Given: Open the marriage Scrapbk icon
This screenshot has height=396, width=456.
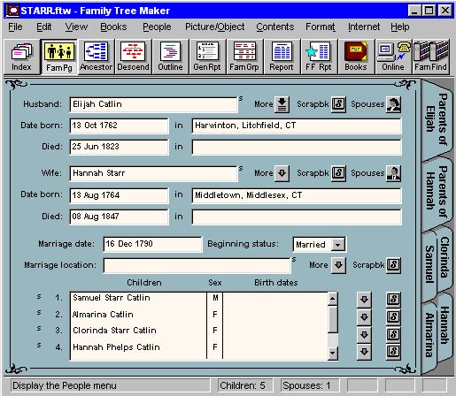Looking at the screenshot, I should 393,265.
